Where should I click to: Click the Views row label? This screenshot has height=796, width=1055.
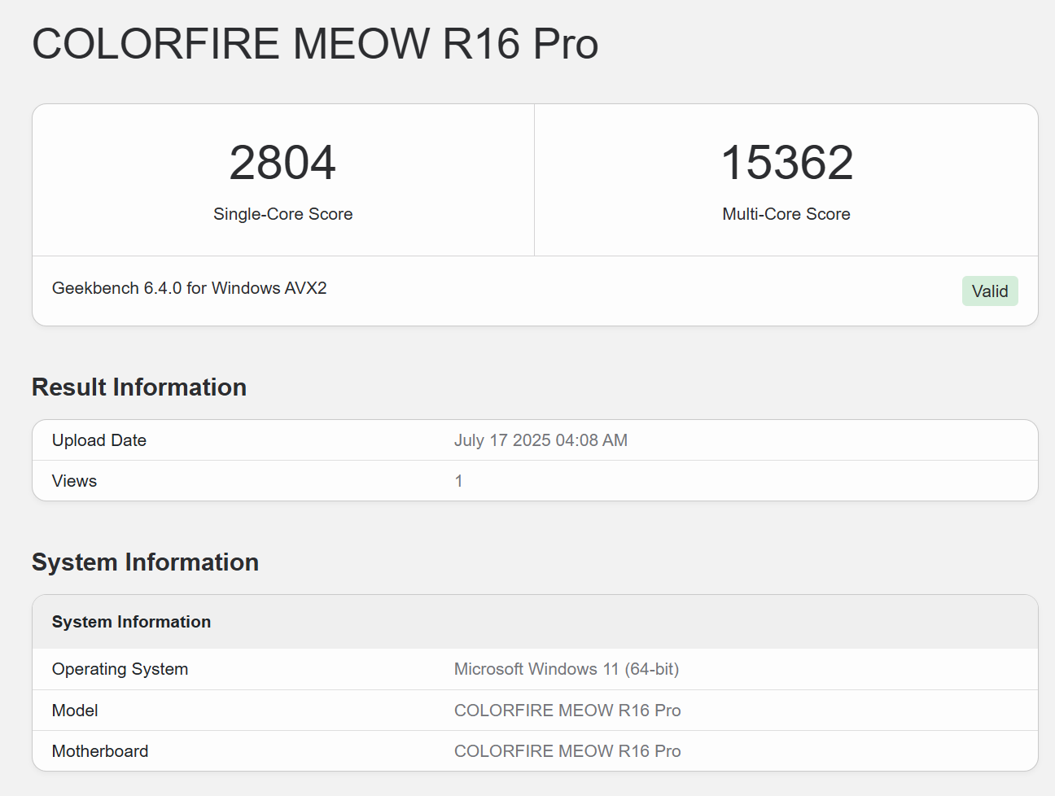(x=74, y=481)
